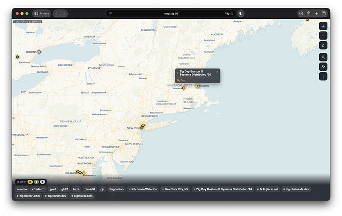Open the three-dot more options button
The height and width of the screenshot is (216, 342).
coord(323,76)
